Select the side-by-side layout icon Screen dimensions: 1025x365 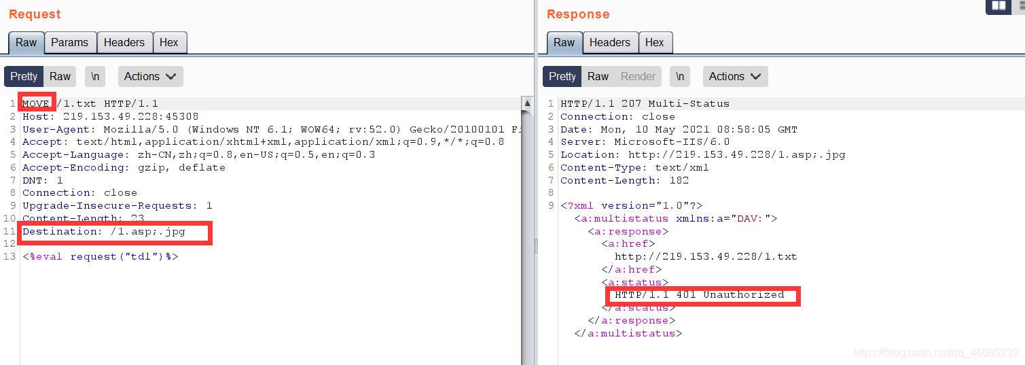coord(999,6)
